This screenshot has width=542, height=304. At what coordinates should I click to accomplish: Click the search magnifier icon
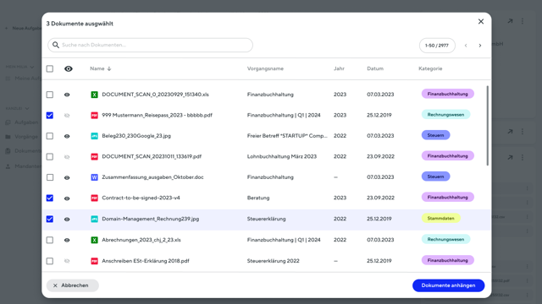(x=56, y=45)
